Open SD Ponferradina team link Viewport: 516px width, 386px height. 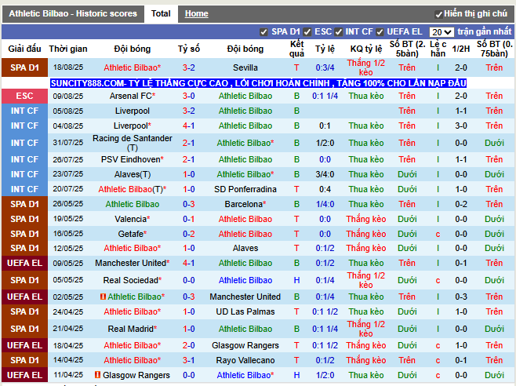pos(245,189)
